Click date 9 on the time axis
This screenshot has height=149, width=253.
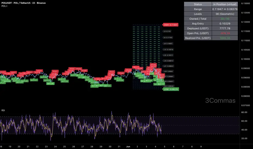pos(201,147)
